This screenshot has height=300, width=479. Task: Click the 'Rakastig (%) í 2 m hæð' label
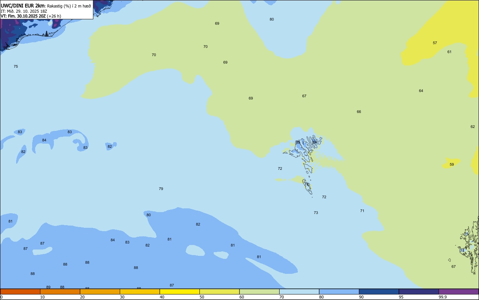coord(69,6)
